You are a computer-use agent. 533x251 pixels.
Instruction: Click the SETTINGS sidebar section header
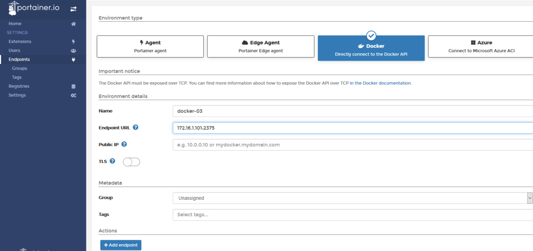coord(17,32)
